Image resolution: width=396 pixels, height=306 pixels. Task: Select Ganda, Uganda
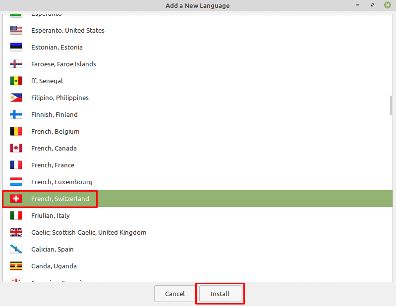click(197, 266)
